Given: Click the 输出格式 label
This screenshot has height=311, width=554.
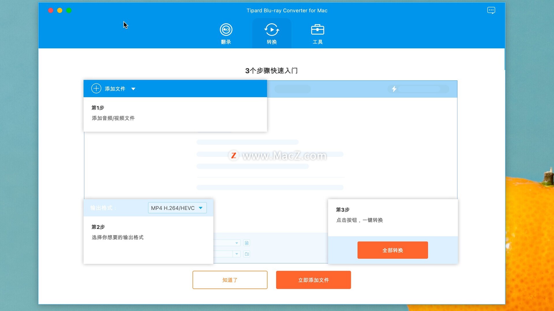Looking at the screenshot, I should tap(103, 208).
